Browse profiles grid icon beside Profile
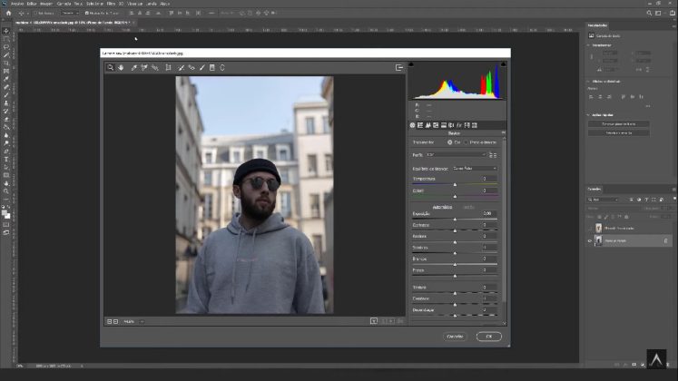Image resolution: width=678 pixels, height=381 pixels. pos(493,154)
